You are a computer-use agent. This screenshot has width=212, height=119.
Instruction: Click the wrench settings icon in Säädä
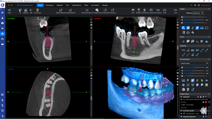click(193, 33)
